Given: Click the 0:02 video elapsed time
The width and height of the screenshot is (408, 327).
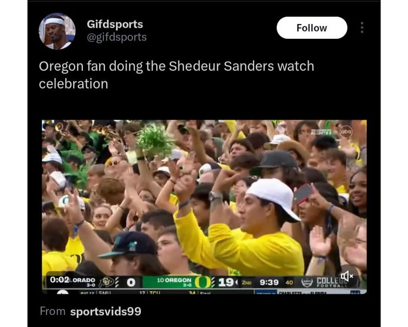Looking at the screenshot, I should [x=60, y=280].
